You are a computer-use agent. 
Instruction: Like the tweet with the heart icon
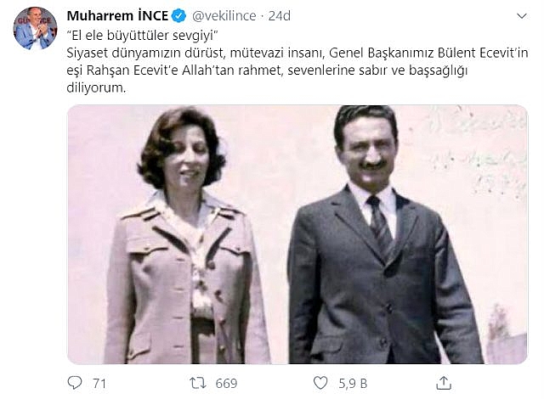(x=320, y=383)
